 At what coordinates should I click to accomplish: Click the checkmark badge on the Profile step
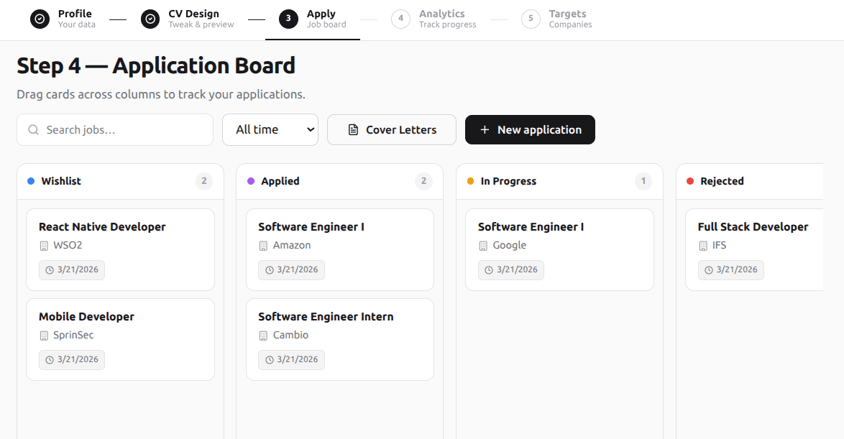40,19
